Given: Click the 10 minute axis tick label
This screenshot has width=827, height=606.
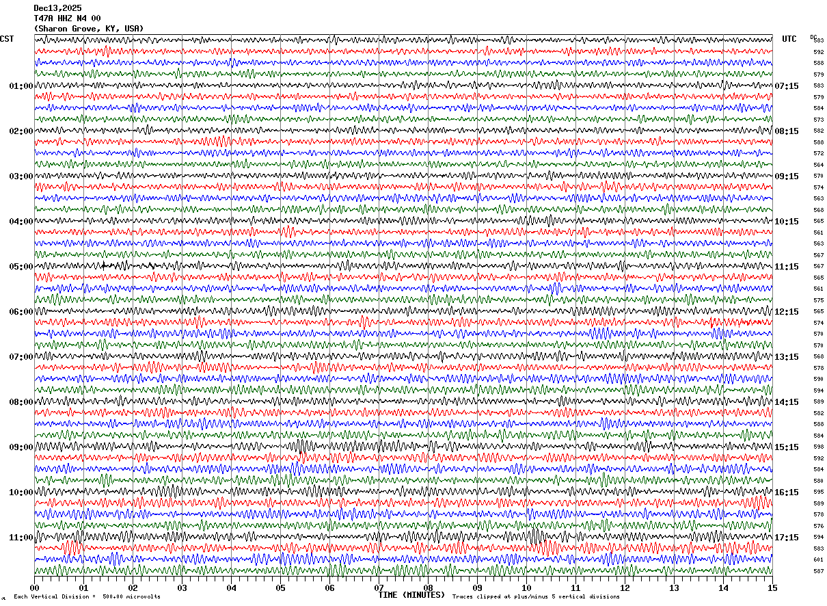Looking at the screenshot, I should (526, 588).
